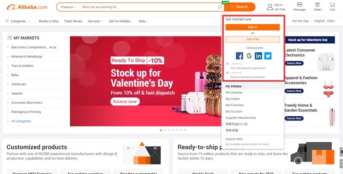Click the orange Sign In button

(253, 27)
